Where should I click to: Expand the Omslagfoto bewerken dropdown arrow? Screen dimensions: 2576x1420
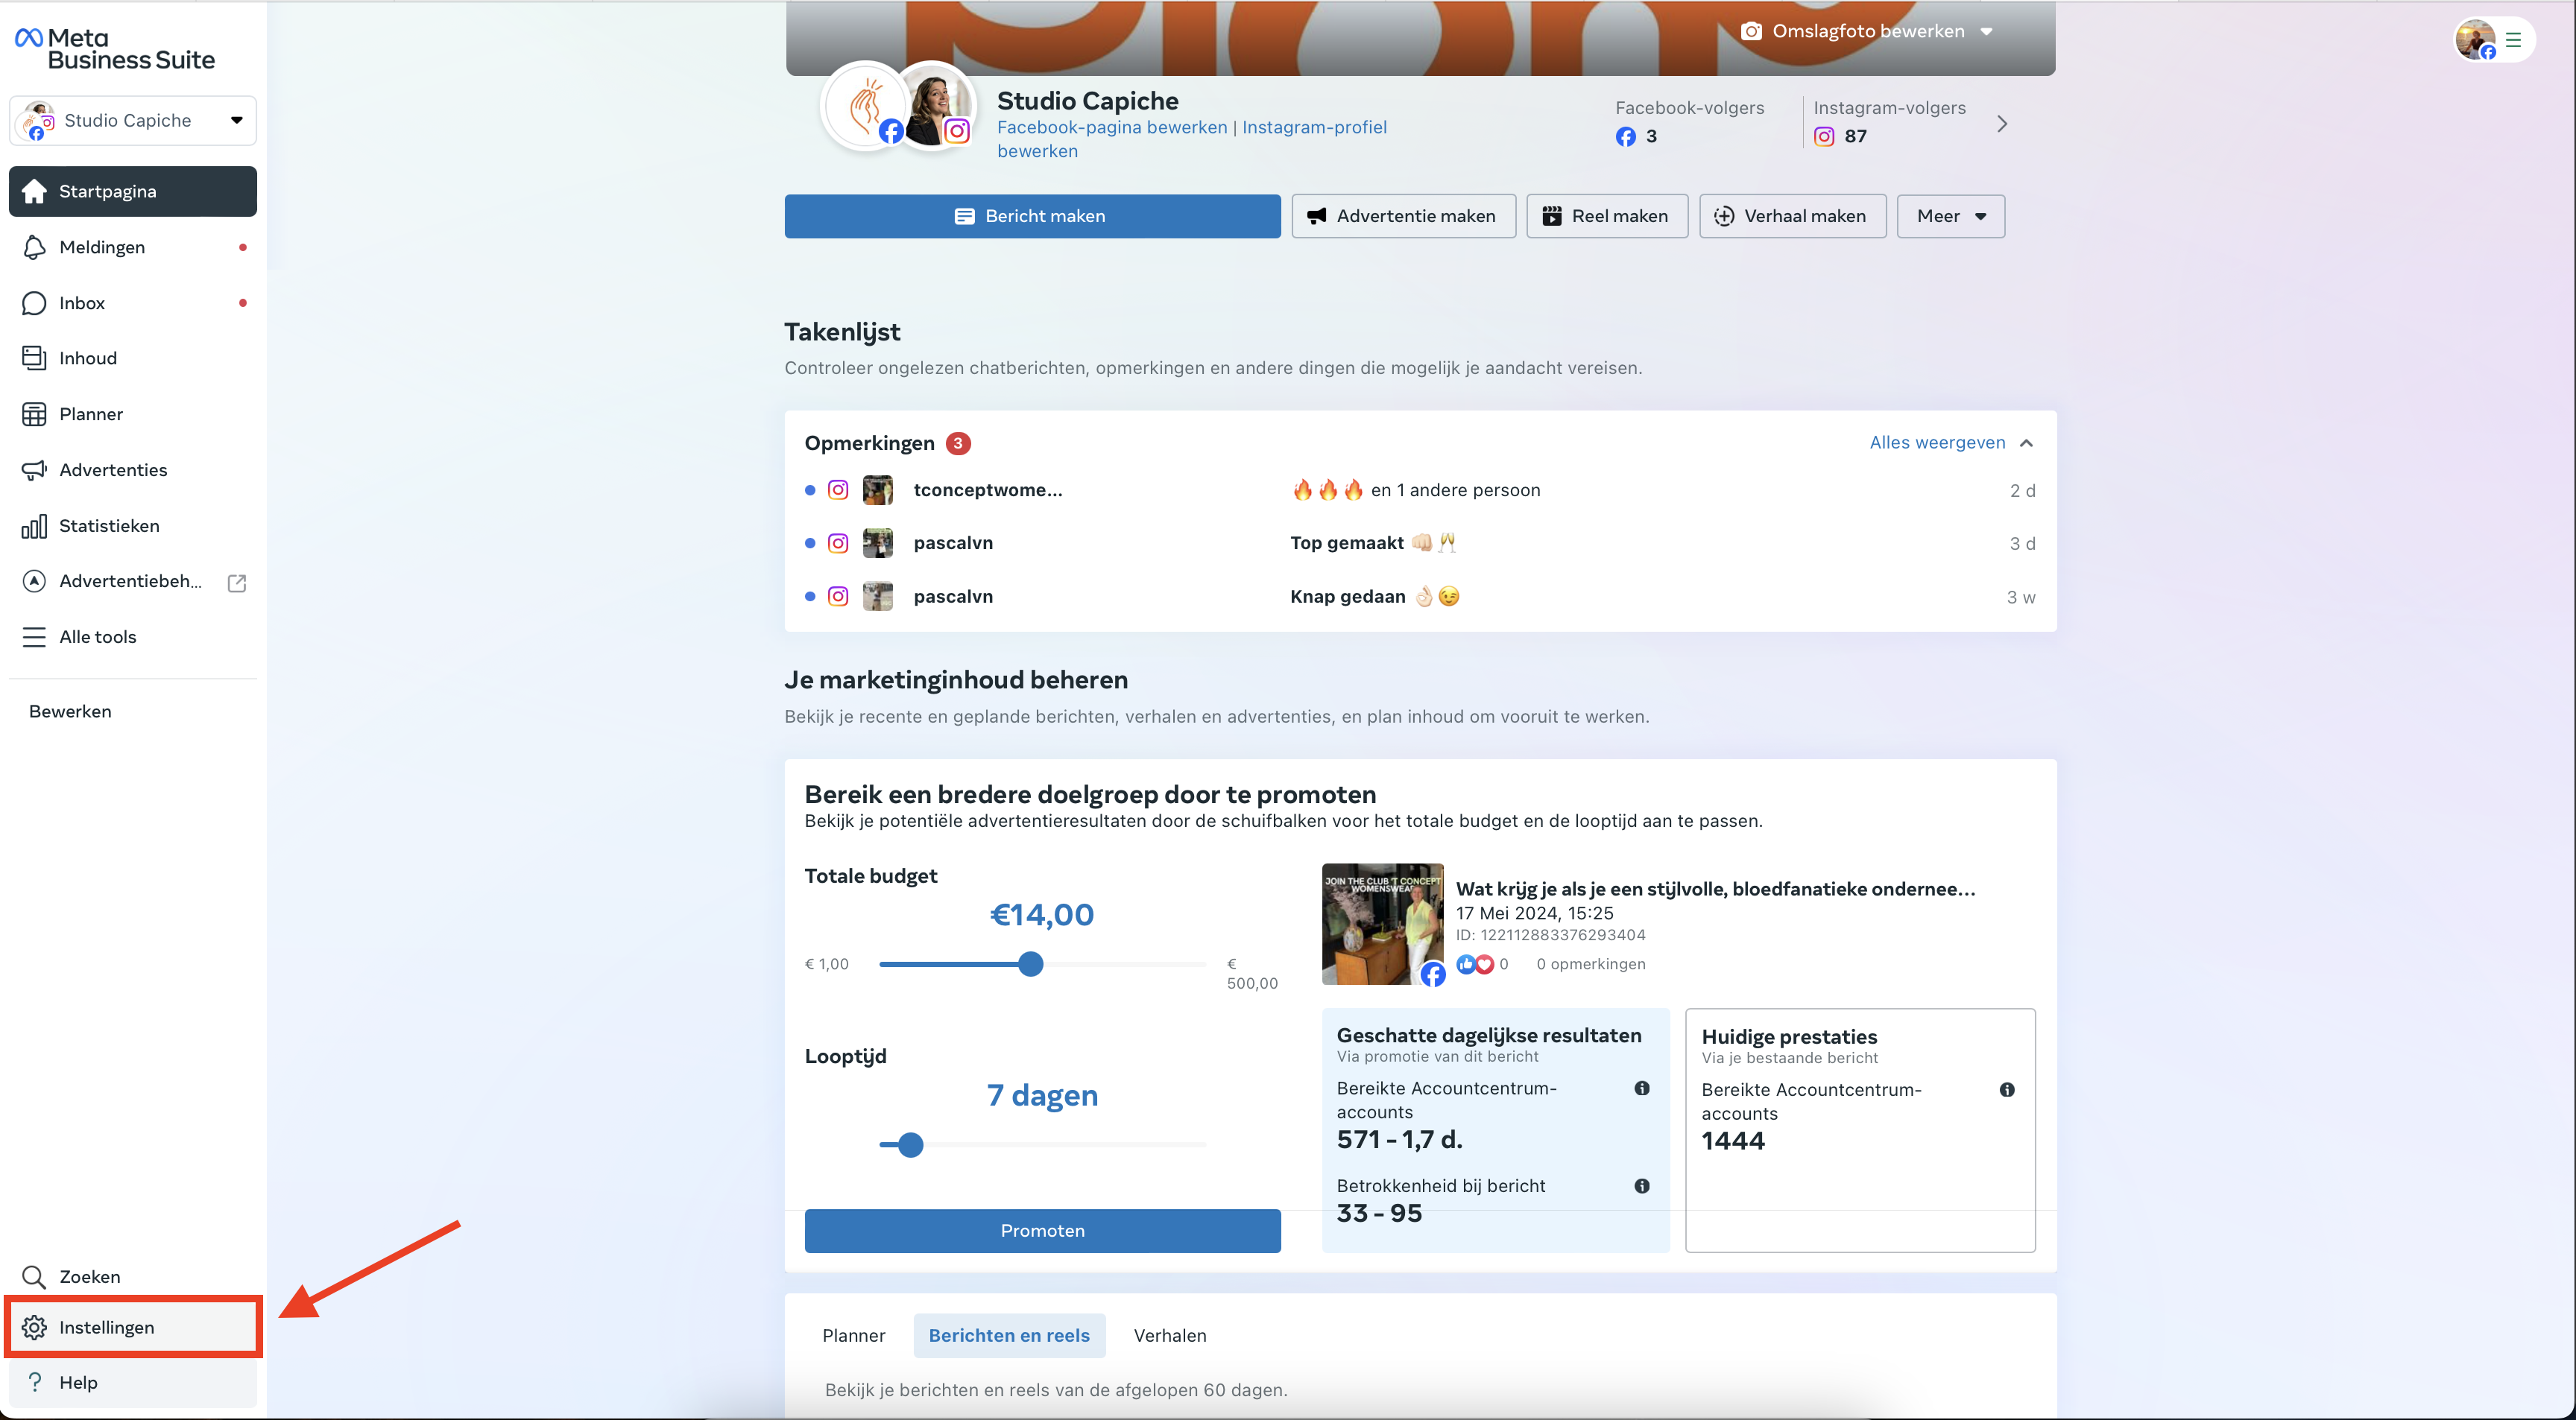(x=1986, y=31)
